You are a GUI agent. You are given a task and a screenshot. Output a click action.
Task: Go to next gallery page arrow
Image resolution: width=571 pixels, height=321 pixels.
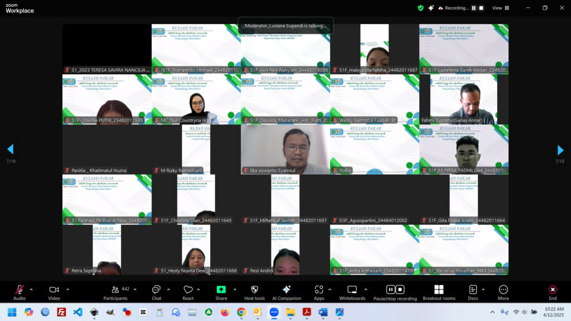point(560,150)
